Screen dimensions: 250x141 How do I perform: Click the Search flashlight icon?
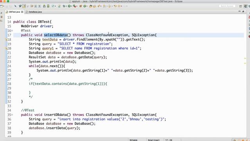click(98, 6)
